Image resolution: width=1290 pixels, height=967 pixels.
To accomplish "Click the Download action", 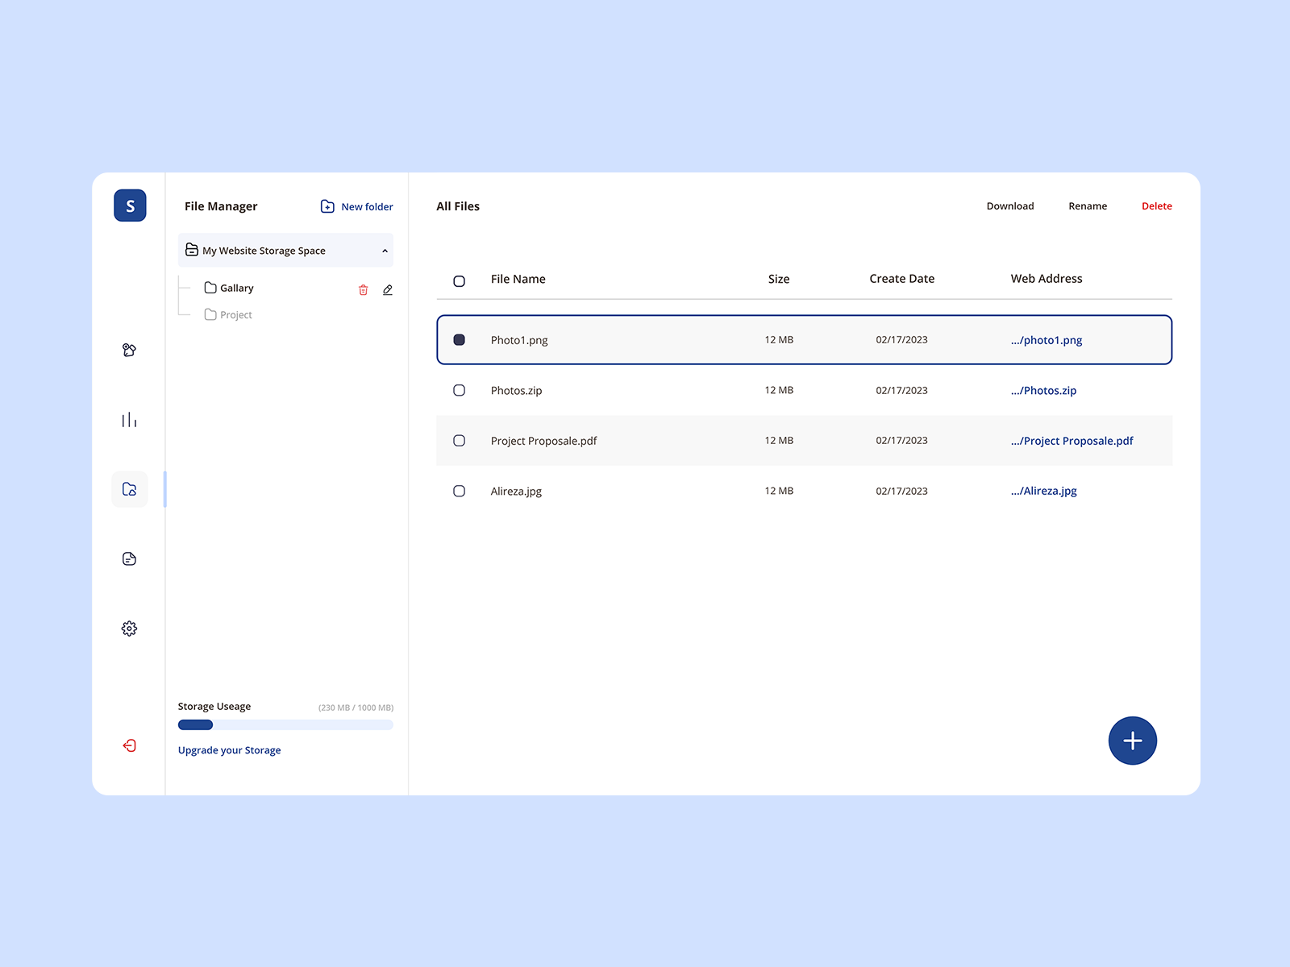I will (x=1010, y=206).
